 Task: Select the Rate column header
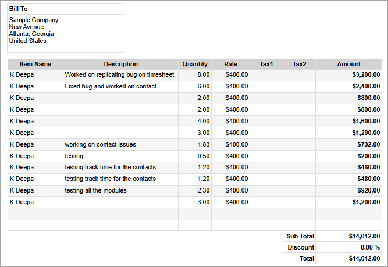tap(230, 64)
